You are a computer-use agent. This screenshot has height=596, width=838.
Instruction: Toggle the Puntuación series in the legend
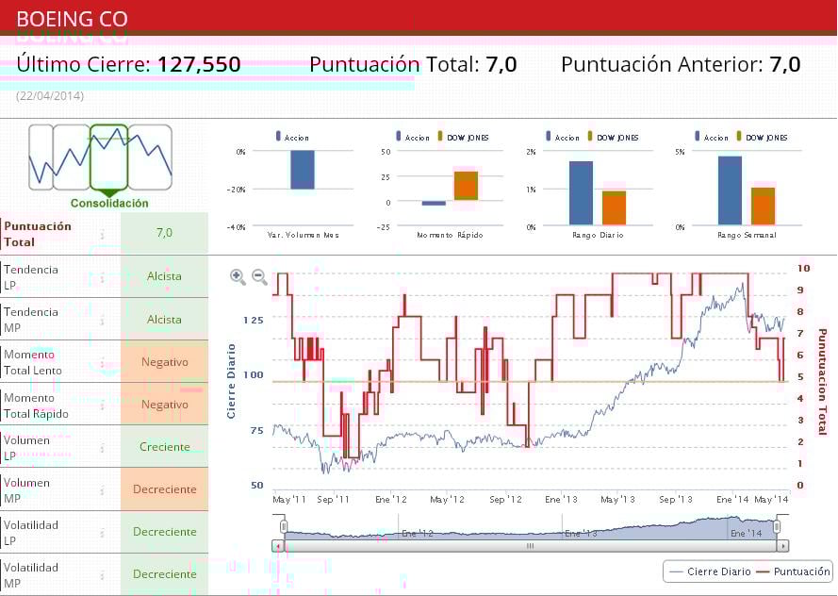(x=794, y=571)
